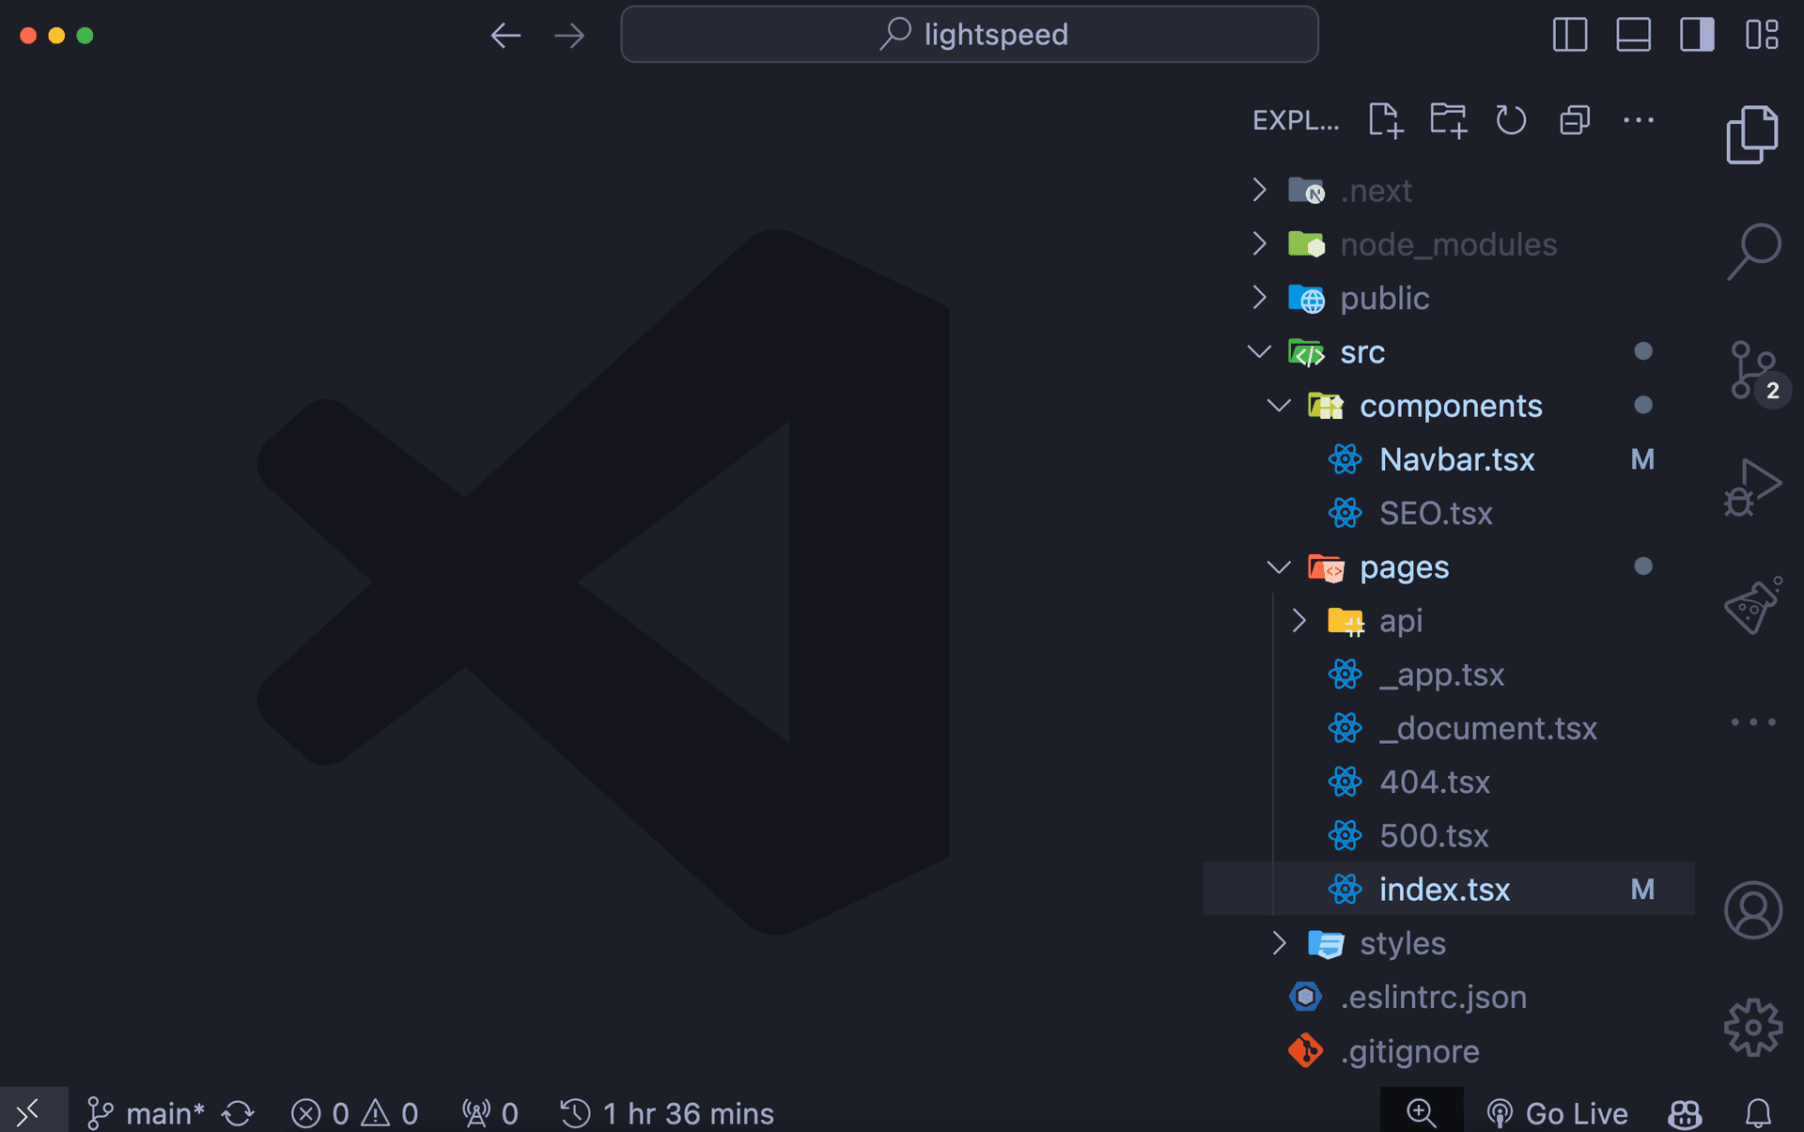Open Navbar.tsx file
1804x1132 pixels.
[x=1449, y=459]
